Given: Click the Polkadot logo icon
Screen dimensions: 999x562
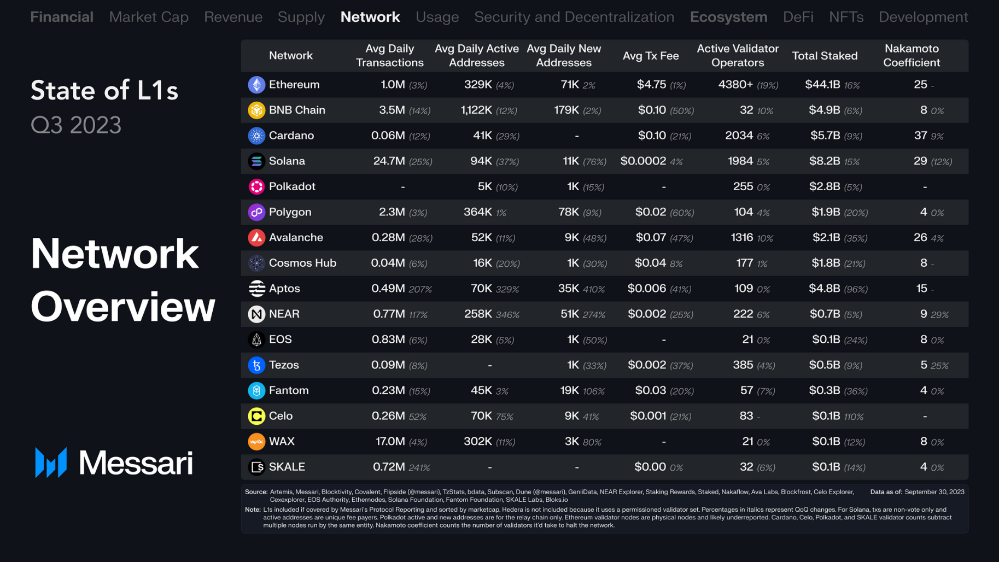Looking at the screenshot, I should tap(256, 186).
